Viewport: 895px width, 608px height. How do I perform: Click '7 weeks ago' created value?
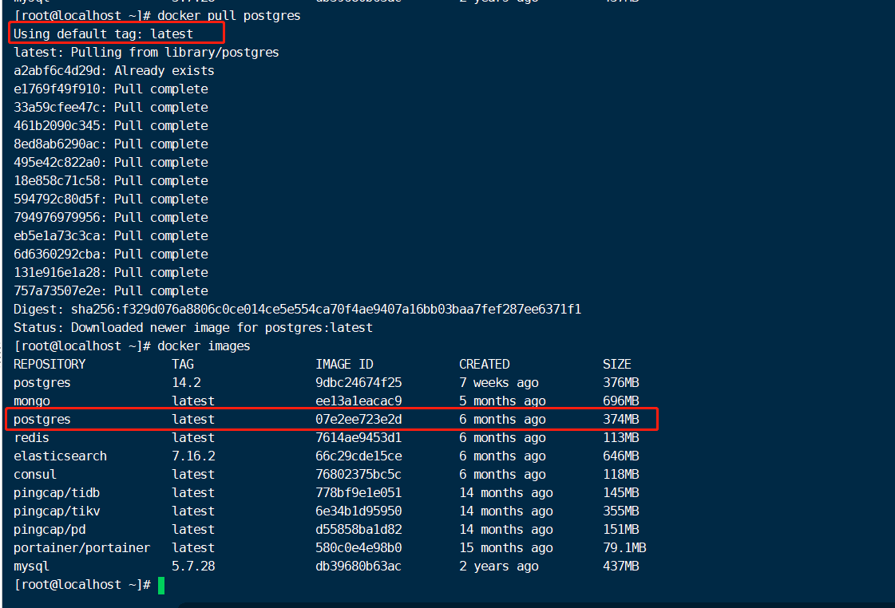pos(499,383)
